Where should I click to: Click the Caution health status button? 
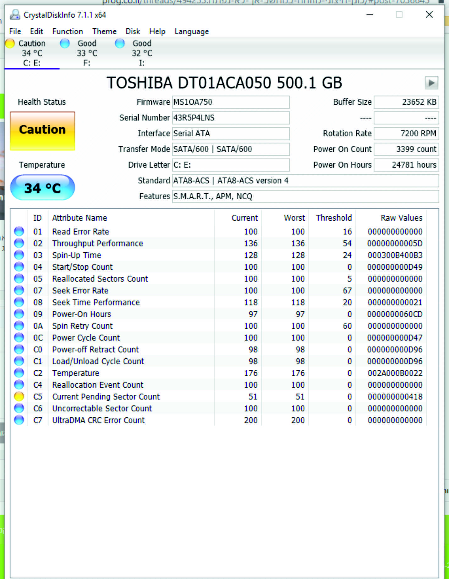point(42,131)
